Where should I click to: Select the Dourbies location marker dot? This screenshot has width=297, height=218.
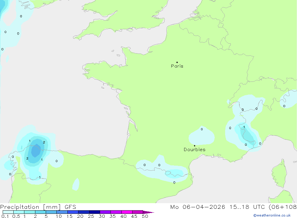[x=195, y=146]
